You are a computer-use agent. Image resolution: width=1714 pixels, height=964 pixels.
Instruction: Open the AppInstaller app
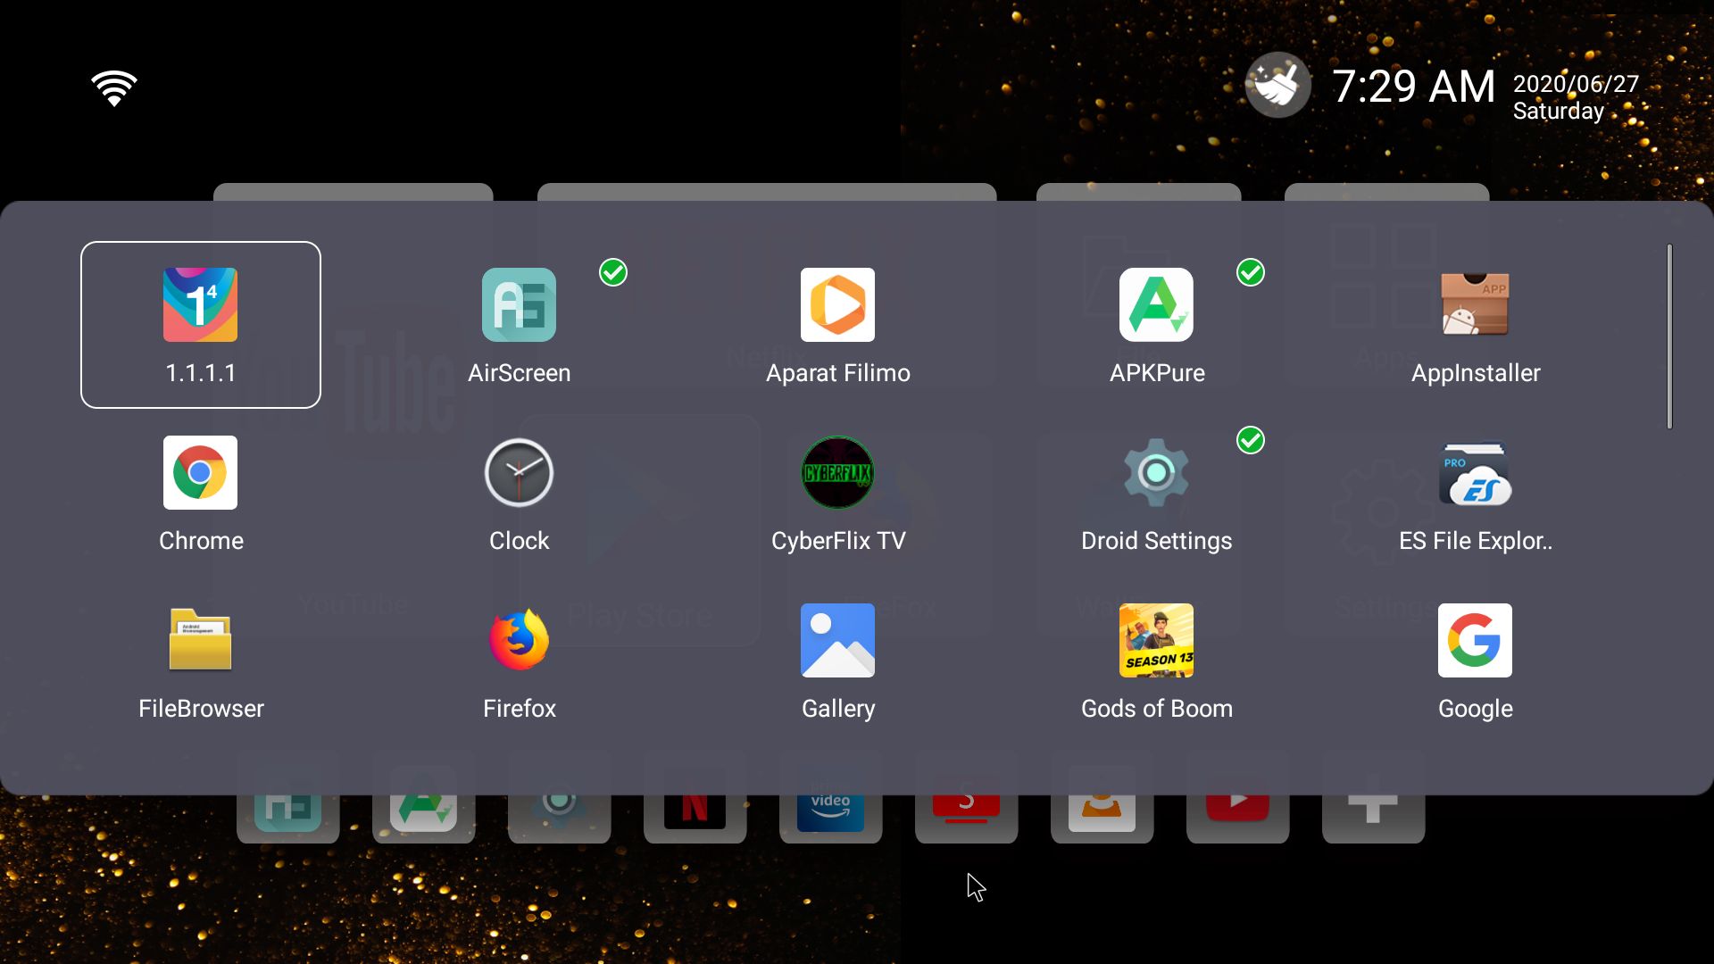[1475, 305]
